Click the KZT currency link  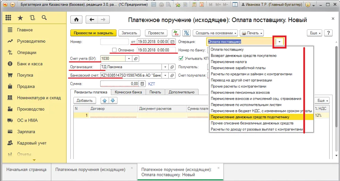click(x=152, y=84)
